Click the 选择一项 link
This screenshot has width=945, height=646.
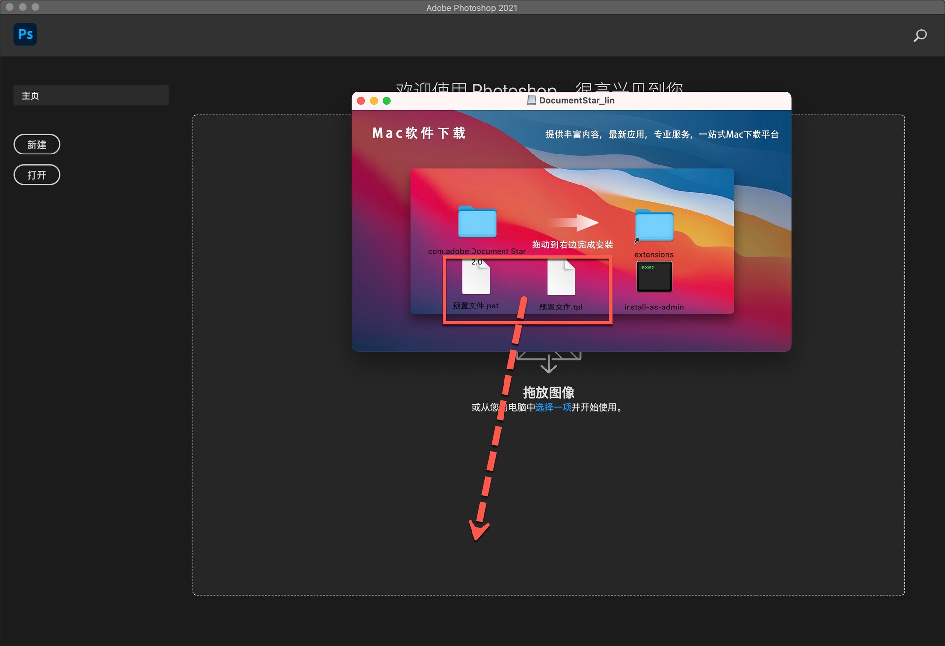point(553,407)
